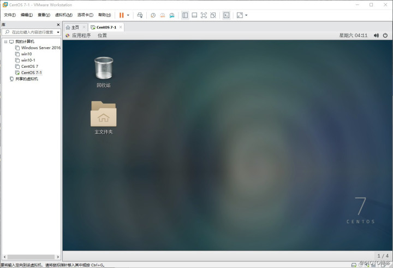Select the CentOS 7-1 virtual machine
Viewport: 393px width, 268px height.
pyautogui.click(x=31, y=73)
